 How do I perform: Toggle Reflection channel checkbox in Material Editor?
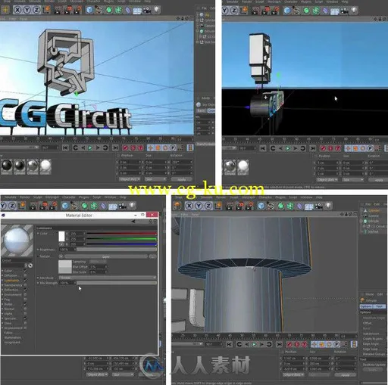pos(25,290)
